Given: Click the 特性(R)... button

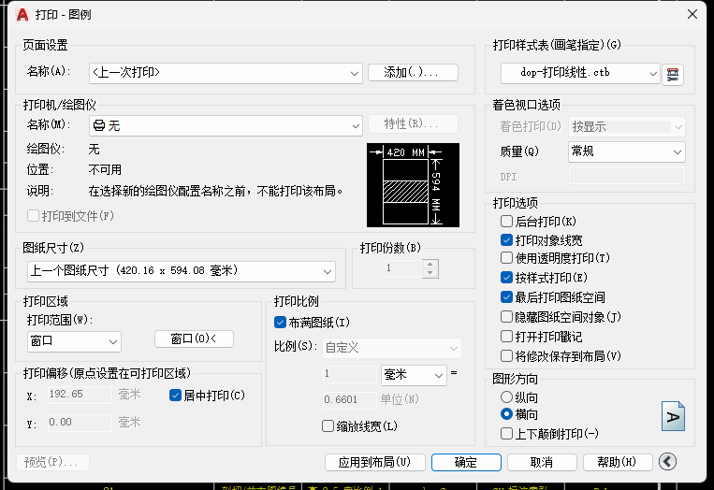Looking at the screenshot, I should [413, 123].
